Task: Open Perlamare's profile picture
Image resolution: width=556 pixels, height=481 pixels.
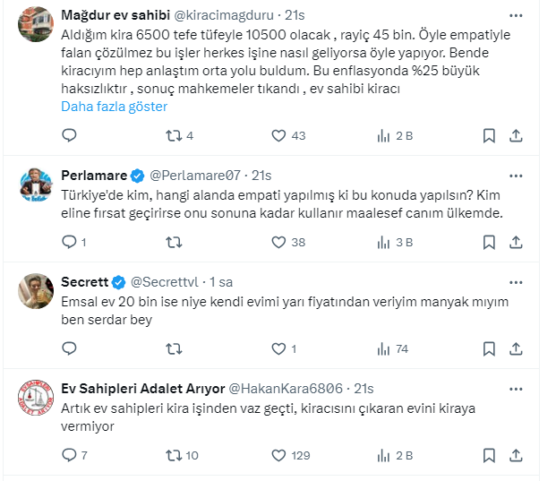Action: [x=35, y=185]
